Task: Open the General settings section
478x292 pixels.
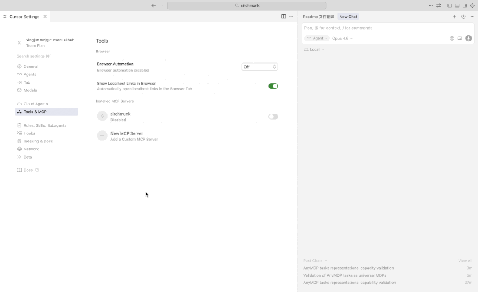Action: [x=31, y=66]
